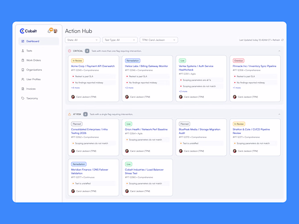Open the user avatar in the sidebar header
This screenshot has height=224, width=299.
click(56, 31)
